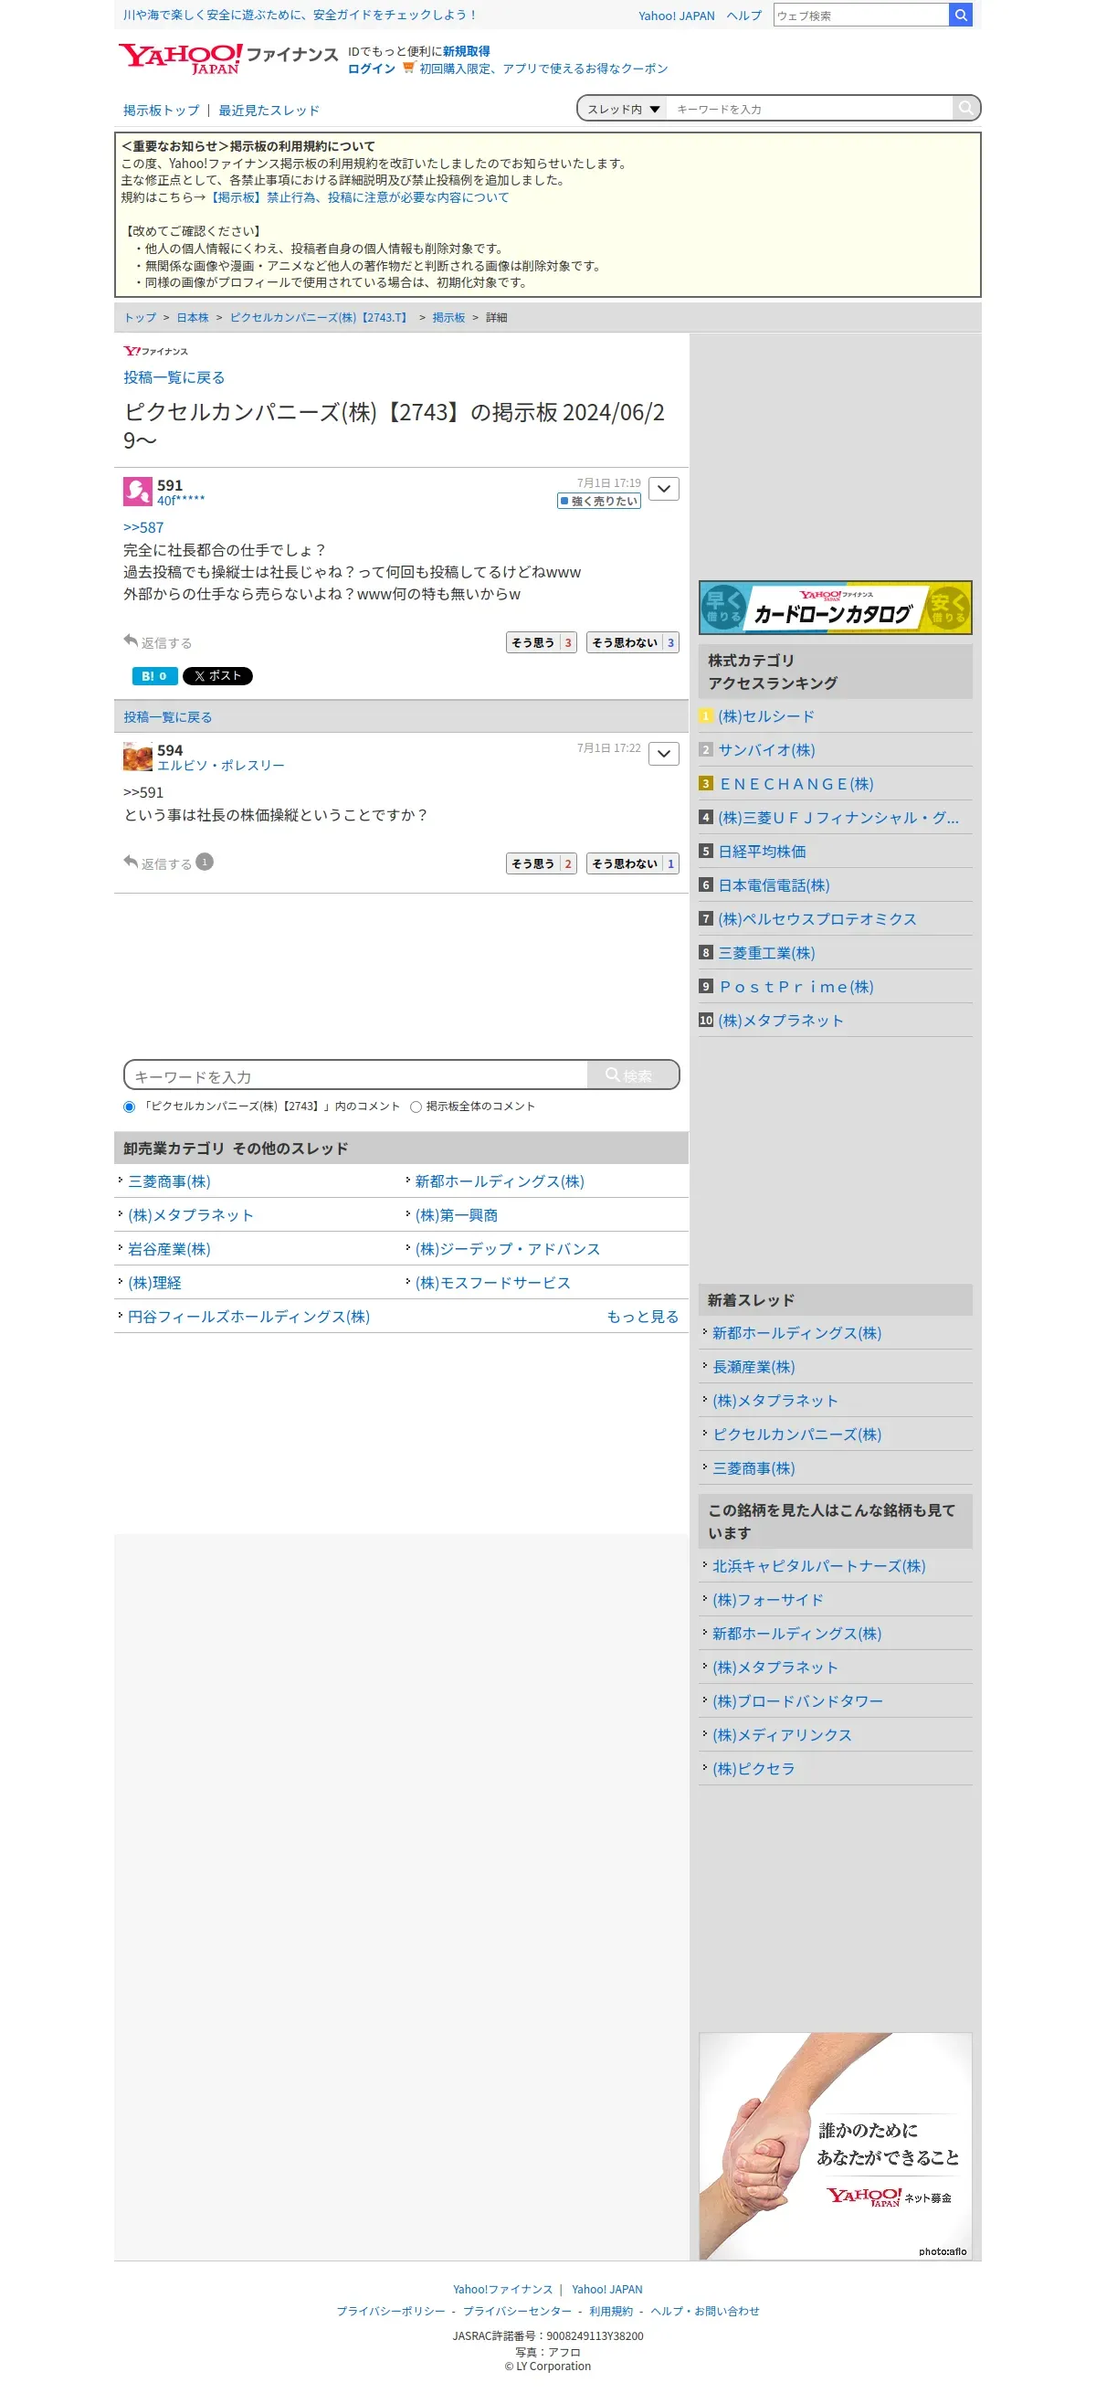
Task: Click reply arrow on post 594
Action: (131, 862)
